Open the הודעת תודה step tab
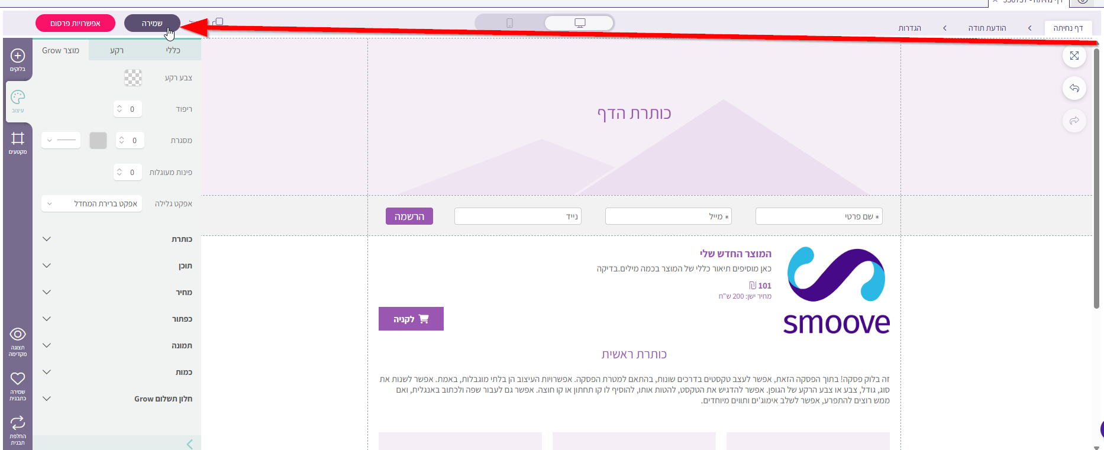 coord(987,28)
